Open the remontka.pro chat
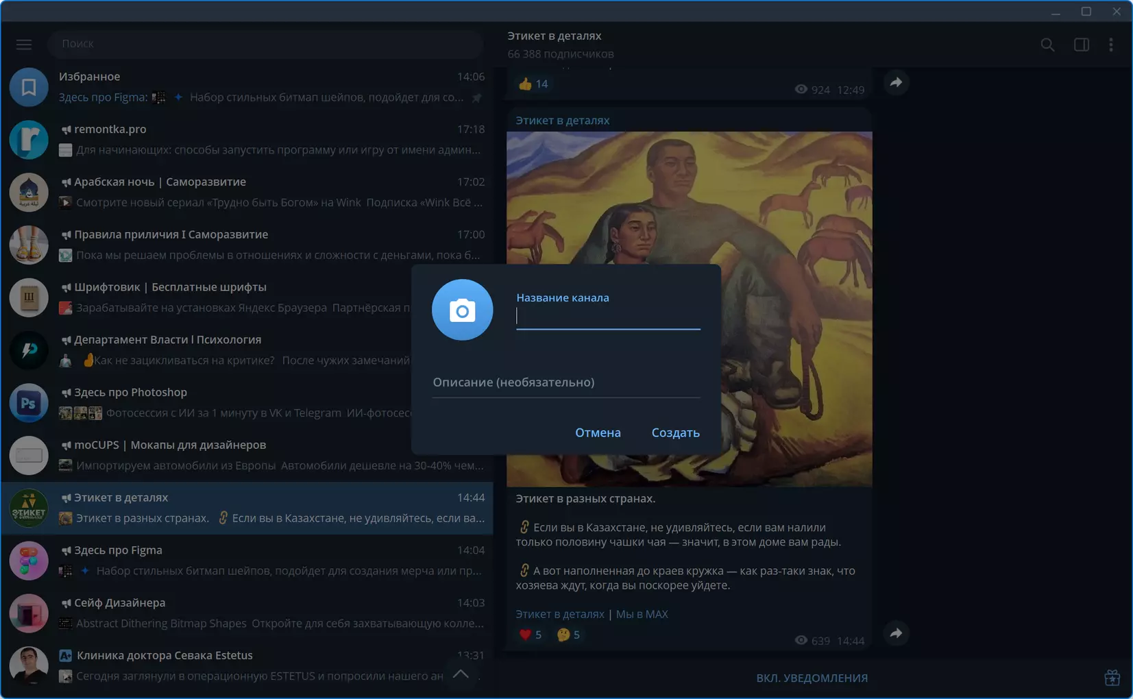 247,140
